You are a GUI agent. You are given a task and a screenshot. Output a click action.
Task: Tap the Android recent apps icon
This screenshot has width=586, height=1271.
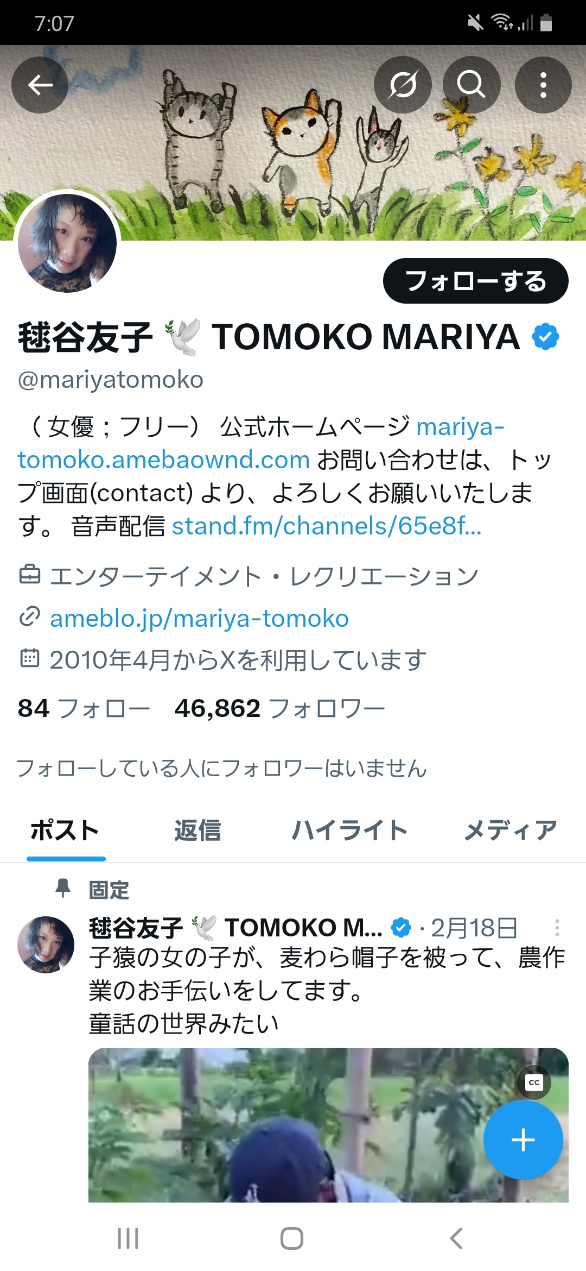pyautogui.click(x=128, y=1238)
